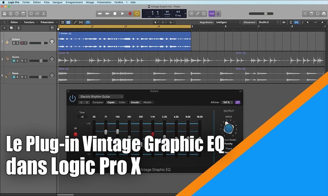This screenshot has width=328, height=196.
Task: Show Quick Help question mark icon
Action: [x=17, y=13]
